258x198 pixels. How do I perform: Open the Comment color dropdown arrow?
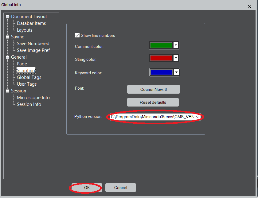pyautogui.click(x=176, y=45)
